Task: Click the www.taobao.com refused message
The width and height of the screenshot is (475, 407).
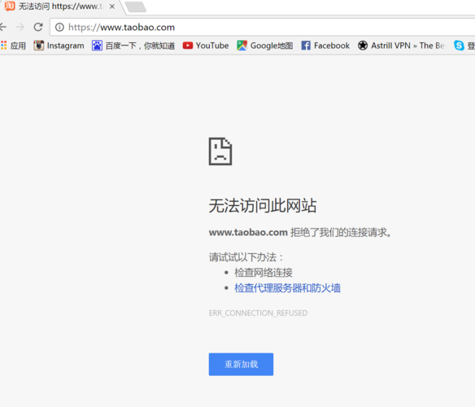Action: [x=300, y=232]
